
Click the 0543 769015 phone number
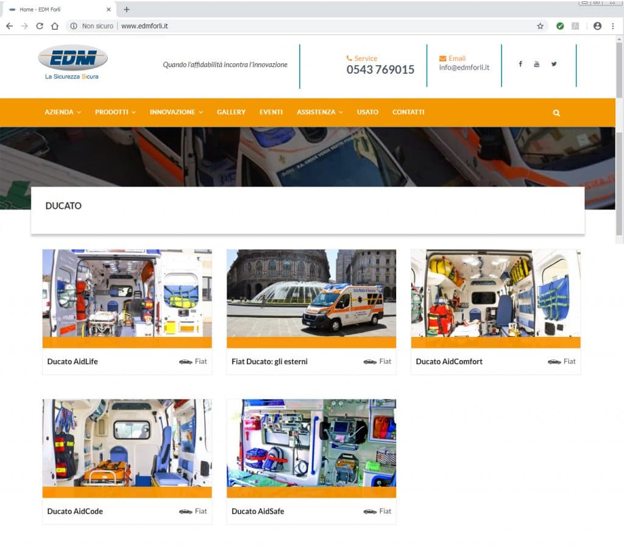[x=380, y=69]
